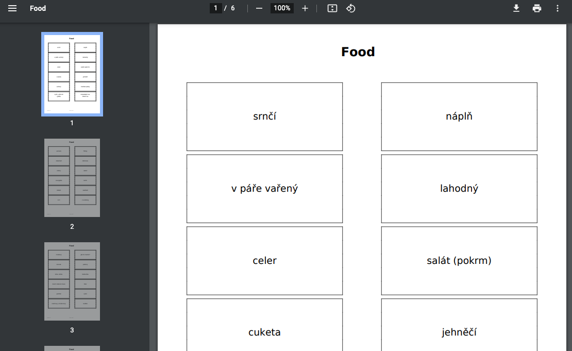The width and height of the screenshot is (572, 351).
Task: Click the lahodný flashcard
Action: 459,189
